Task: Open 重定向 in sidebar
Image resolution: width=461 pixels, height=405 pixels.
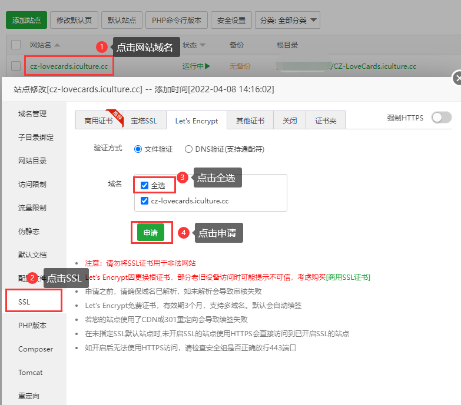Action: (x=29, y=396)
